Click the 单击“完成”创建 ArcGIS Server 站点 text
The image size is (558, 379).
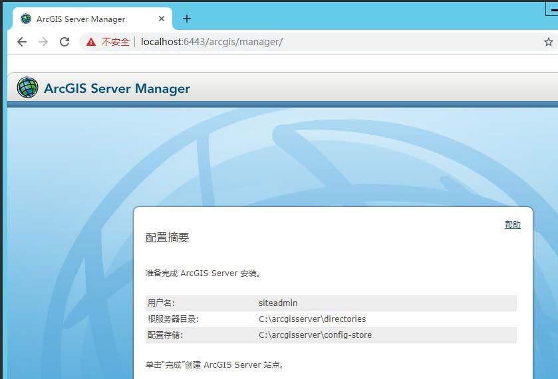point(215,365)
